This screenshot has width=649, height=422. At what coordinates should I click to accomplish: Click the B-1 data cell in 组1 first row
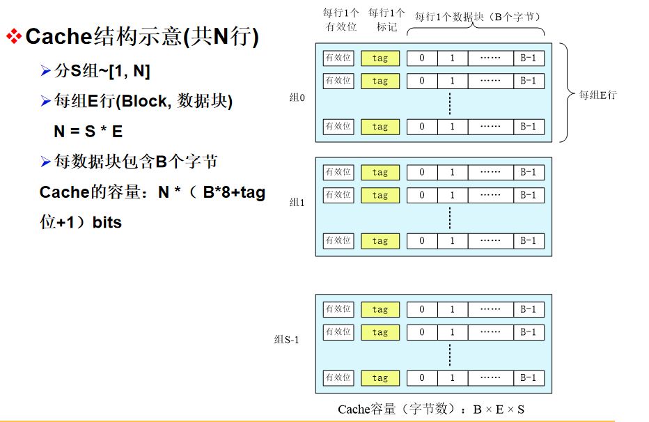coord(529,173)
